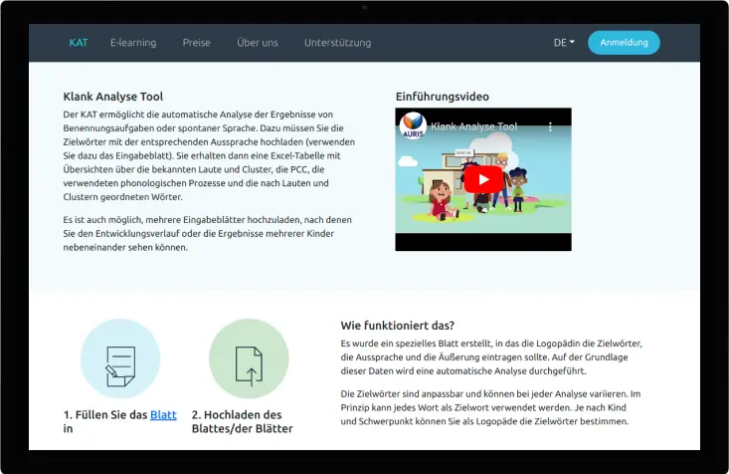Open the KAT menu item
Viewport: 729px width, 474px height.
click(x=79, y=43)
